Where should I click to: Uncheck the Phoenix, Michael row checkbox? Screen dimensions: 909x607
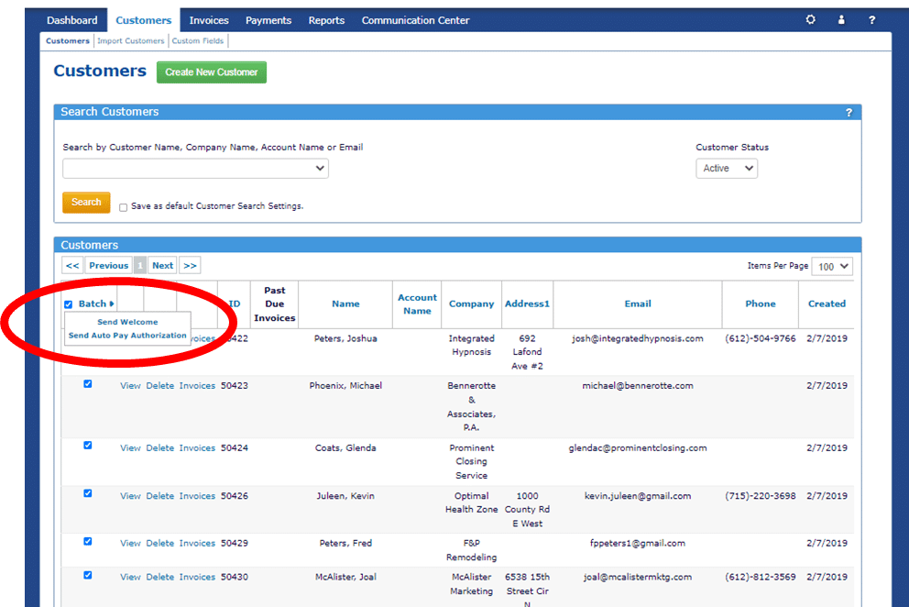(88, 384)
